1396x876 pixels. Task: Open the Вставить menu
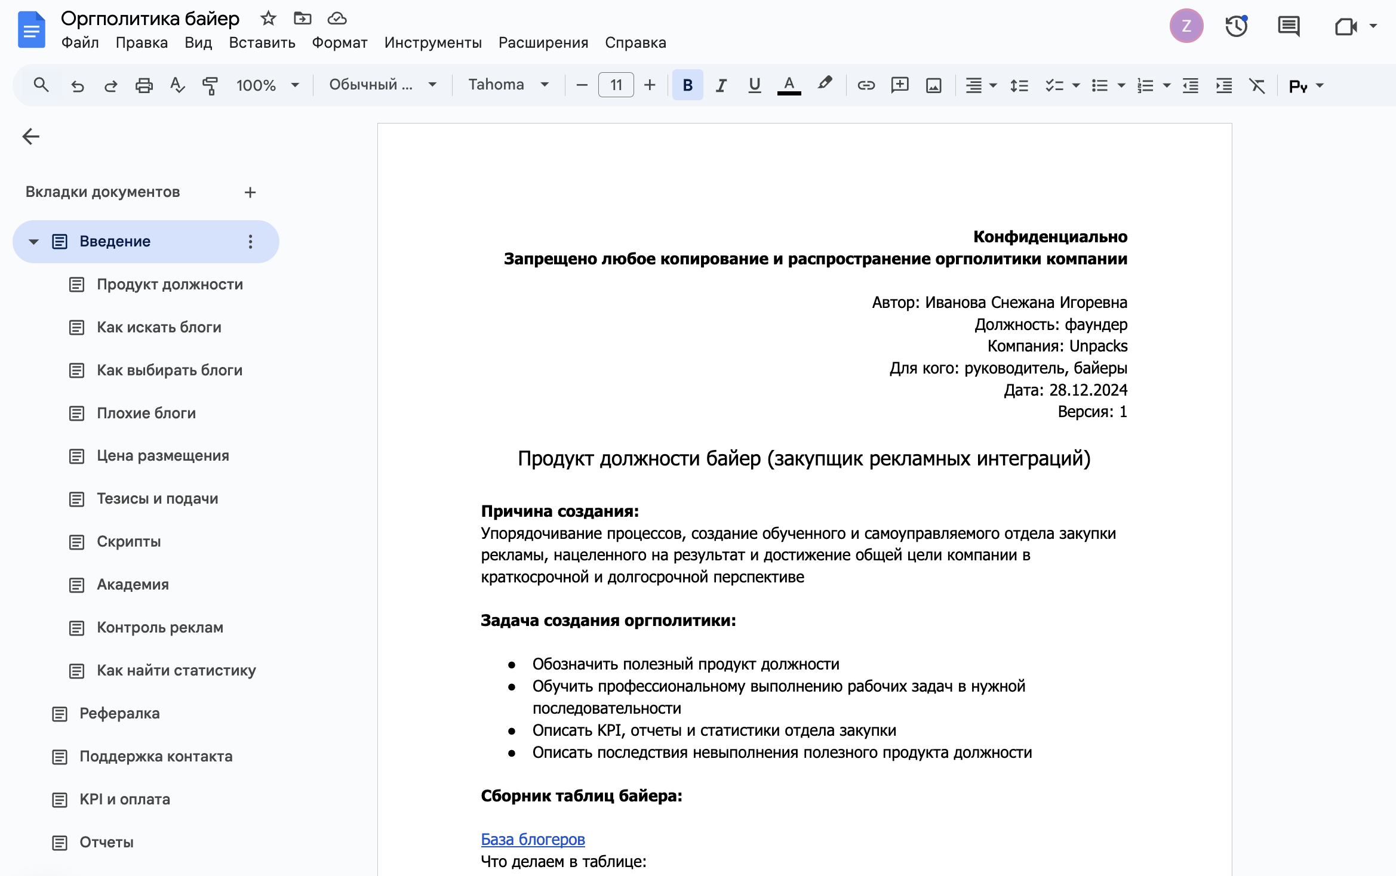point(262,43)
